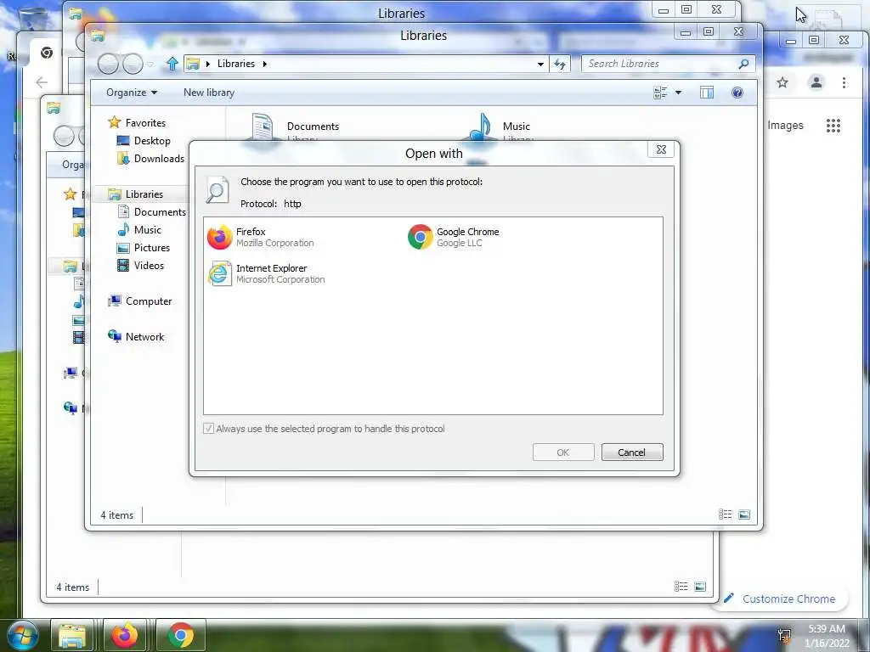The height and width of the screenshot is (652, 870).
Task: Expand the address bar history dropdown
Action: click(540, 64)
